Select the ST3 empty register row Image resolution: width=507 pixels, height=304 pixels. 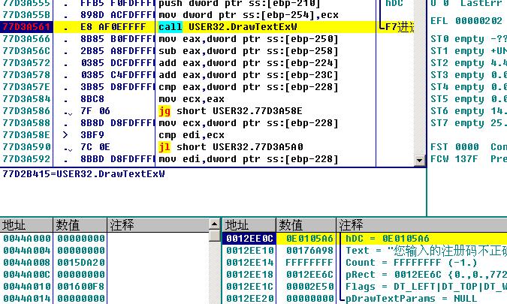[x=468, y=75]
